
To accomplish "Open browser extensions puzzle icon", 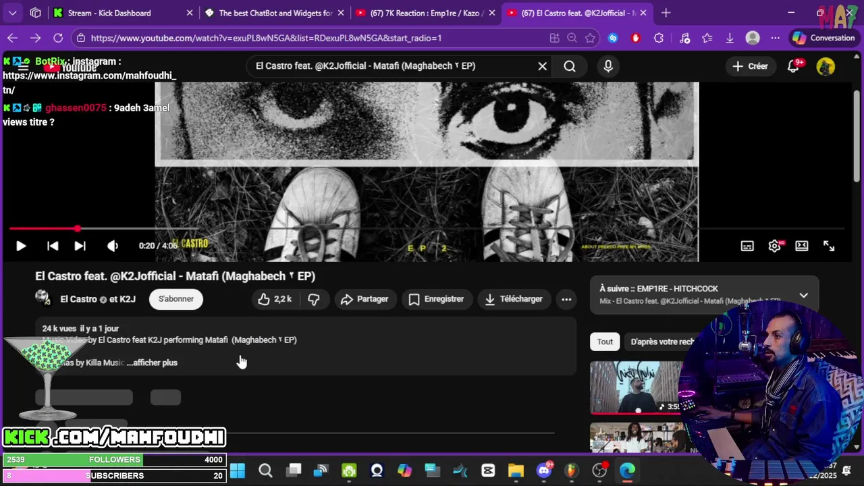I will click(659, 38).
